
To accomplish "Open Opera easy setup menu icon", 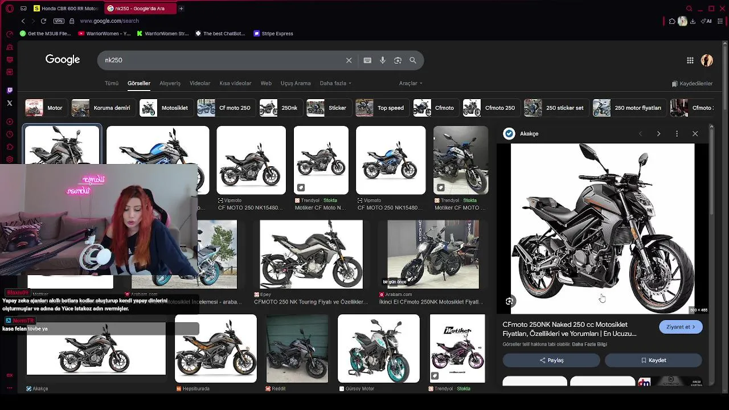I will point(720,21).
